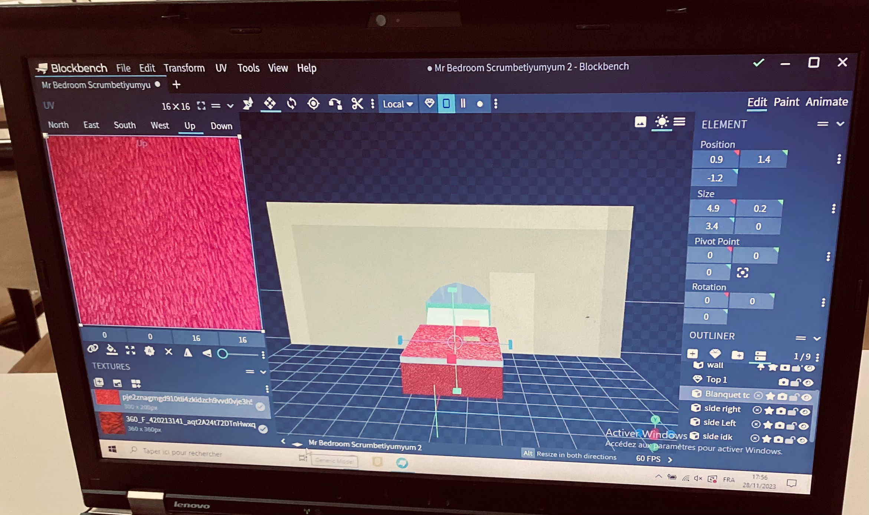
Task: Hide the side right element using eye icon
Action: (x=804, y=411)
